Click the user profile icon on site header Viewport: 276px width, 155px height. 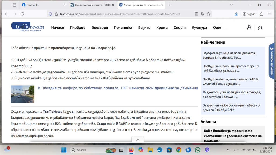[249, 27]
